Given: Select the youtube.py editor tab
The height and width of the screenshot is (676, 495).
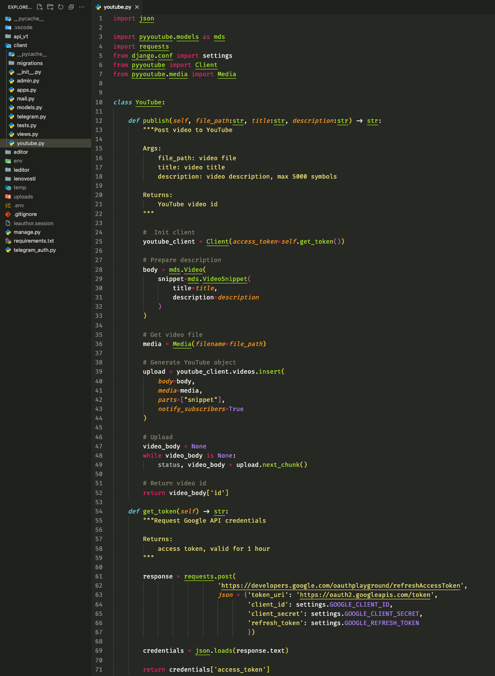Looking at the screenshot, I should pyautogui.click(x=117, y=7).
